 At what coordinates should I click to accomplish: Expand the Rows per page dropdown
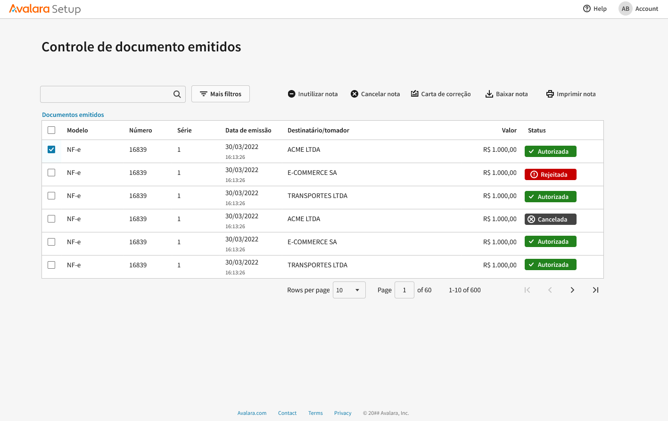349,290
